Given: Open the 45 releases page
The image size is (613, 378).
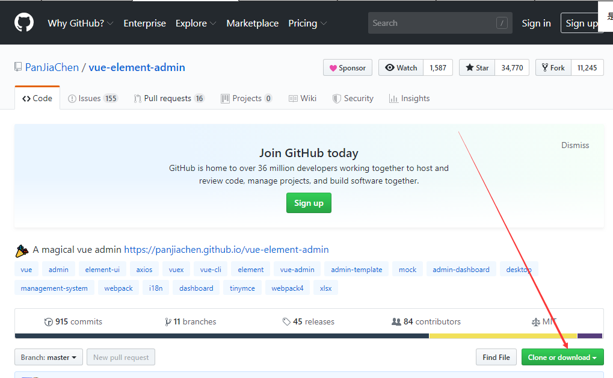Looking at the screenshot, I should click(309, 321).
